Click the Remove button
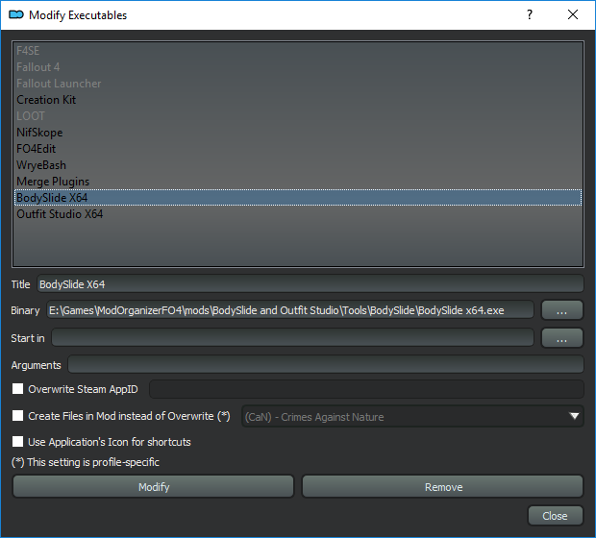The image size is (596, 538). point(443,487)
